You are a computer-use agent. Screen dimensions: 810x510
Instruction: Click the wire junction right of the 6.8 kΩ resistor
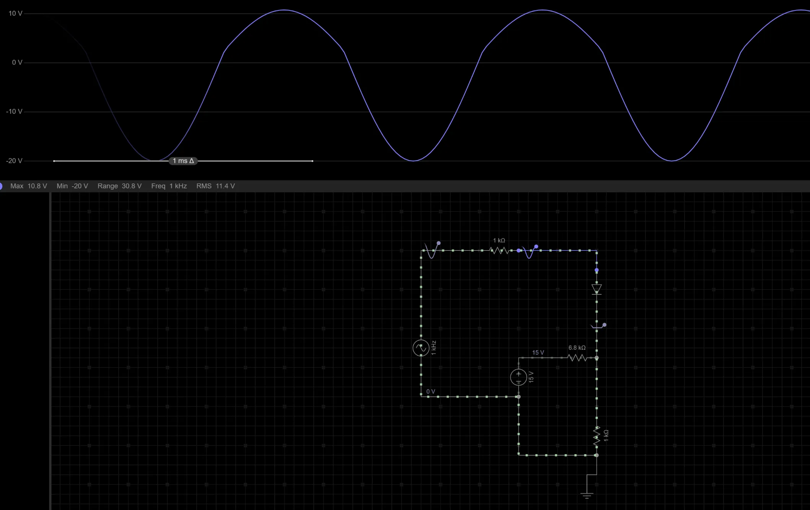pyautogui.click(x=596, y=358)
